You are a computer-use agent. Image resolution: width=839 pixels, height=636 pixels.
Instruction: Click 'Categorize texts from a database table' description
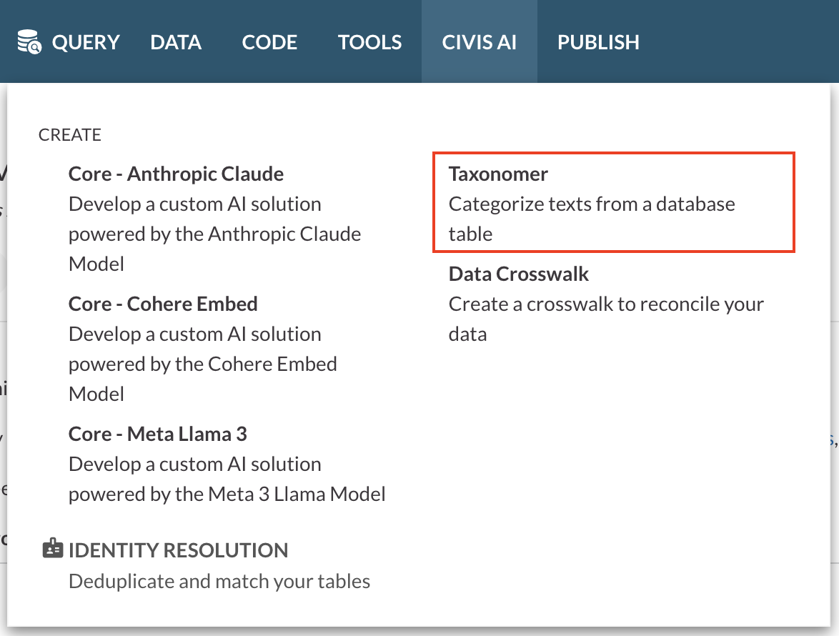point(592,219)
